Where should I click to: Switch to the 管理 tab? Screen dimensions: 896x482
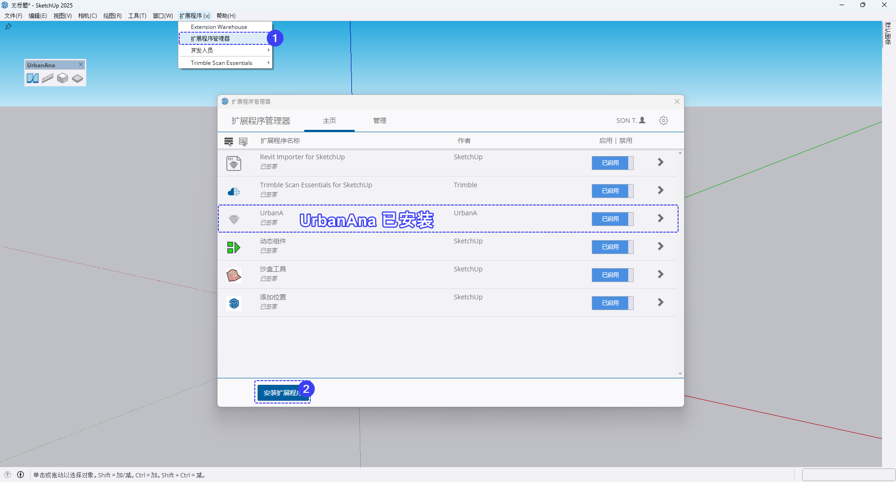380,120
